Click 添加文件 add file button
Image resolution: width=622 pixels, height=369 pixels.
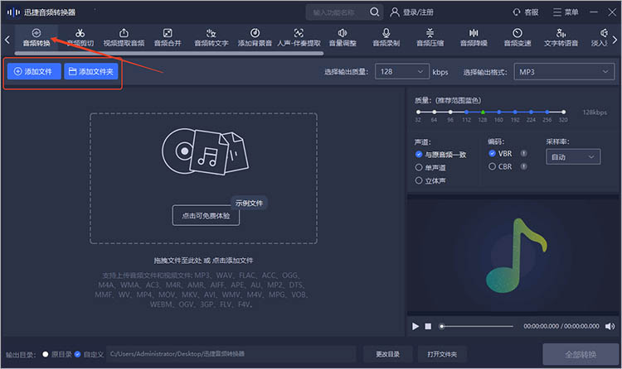(34, 72)
